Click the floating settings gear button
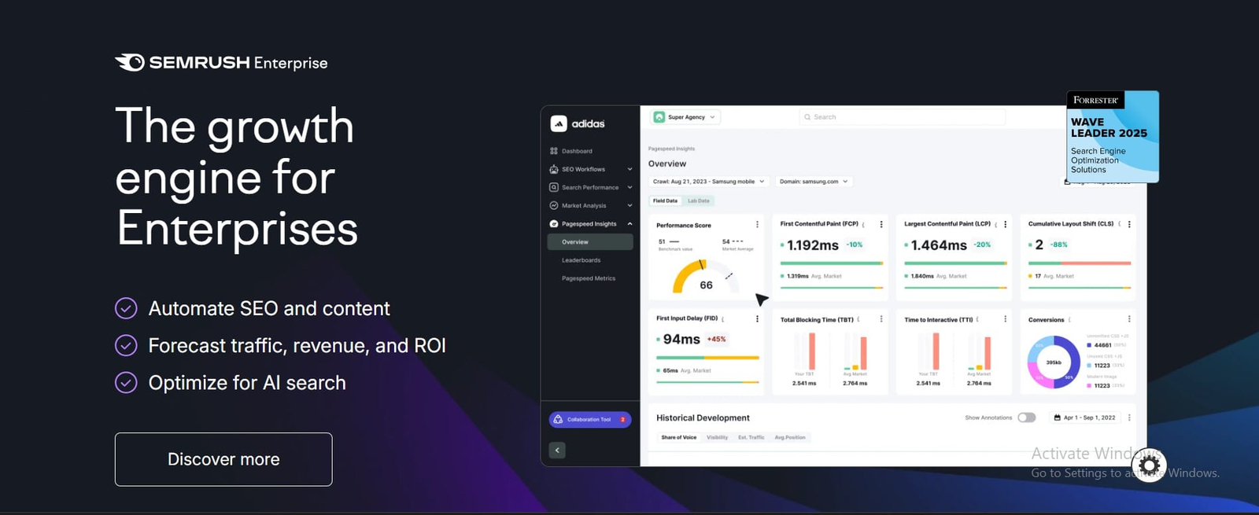Screen dimensions: 1259x515 [x=1149, y=465]
